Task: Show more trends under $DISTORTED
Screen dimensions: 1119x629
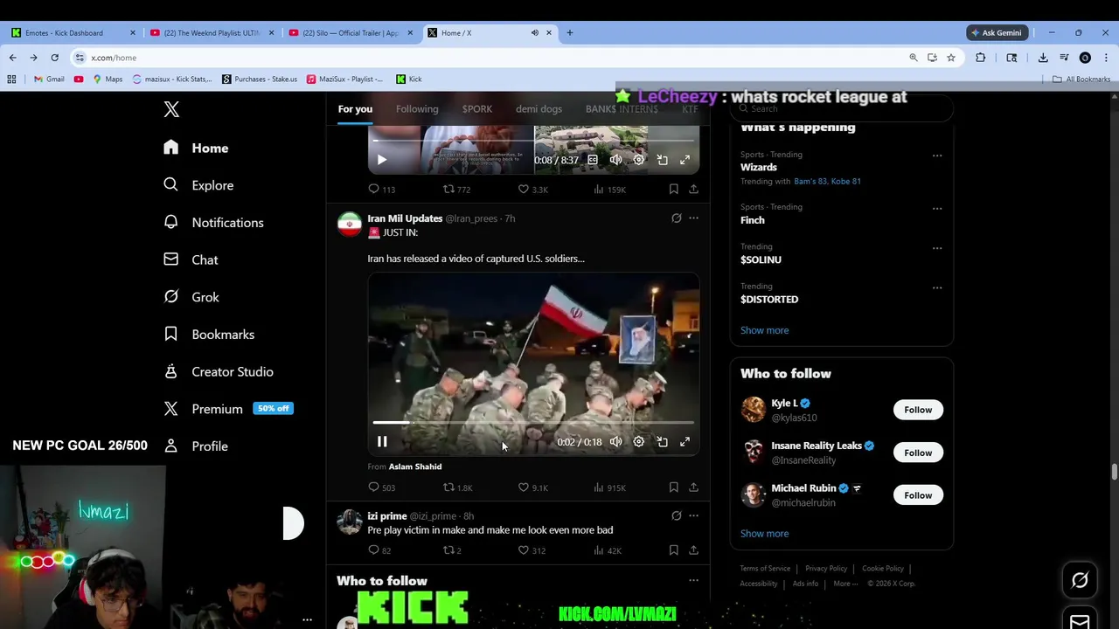Action: (764, 330)
